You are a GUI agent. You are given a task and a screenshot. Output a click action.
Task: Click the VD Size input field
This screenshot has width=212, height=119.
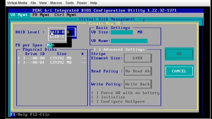pyautogui.click(x=122, y=32)
